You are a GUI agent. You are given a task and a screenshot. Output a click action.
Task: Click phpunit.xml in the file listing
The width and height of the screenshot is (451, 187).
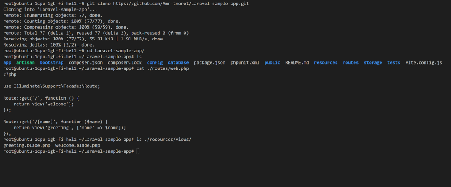(x=245, y=63)
